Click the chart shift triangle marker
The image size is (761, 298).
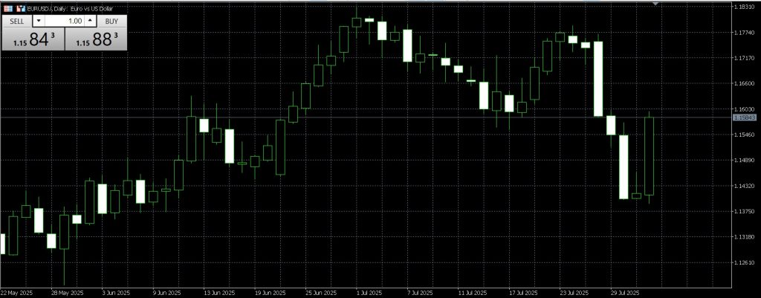pos(655,4)
